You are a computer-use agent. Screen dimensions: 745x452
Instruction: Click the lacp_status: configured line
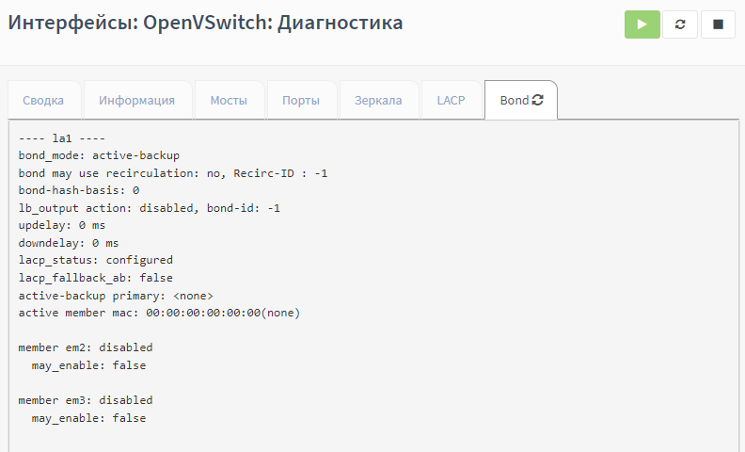[96, 260]
